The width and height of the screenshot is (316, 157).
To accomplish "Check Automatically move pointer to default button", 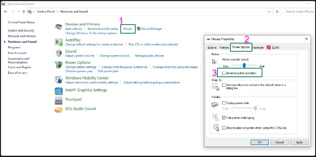I will coord(223,85).
